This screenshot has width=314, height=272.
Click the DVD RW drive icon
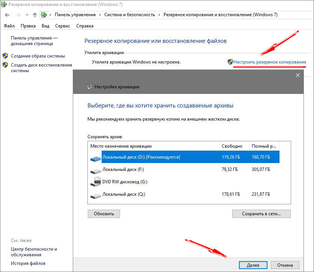[96, 182]
